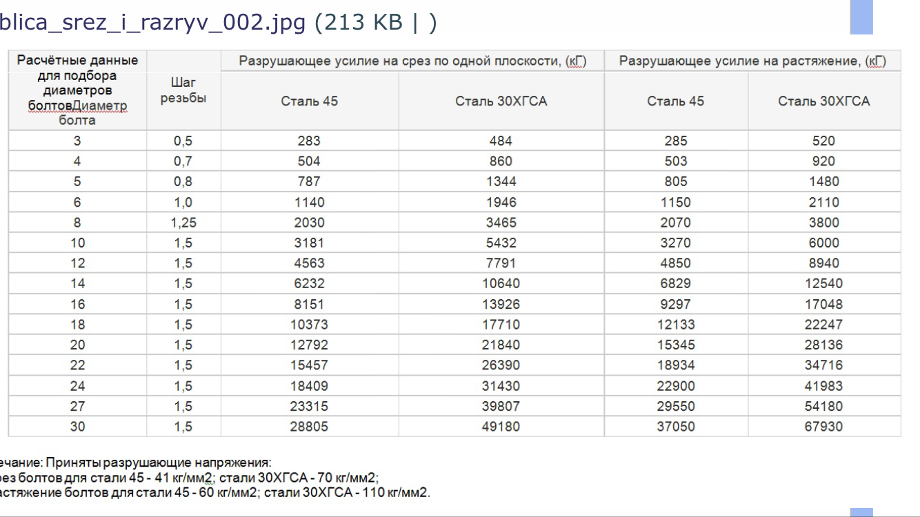Select the cell with value 21840

[501, 345]
